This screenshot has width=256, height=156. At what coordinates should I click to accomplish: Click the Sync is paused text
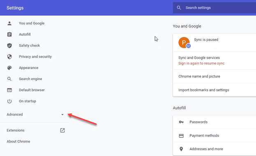point(206,40)
